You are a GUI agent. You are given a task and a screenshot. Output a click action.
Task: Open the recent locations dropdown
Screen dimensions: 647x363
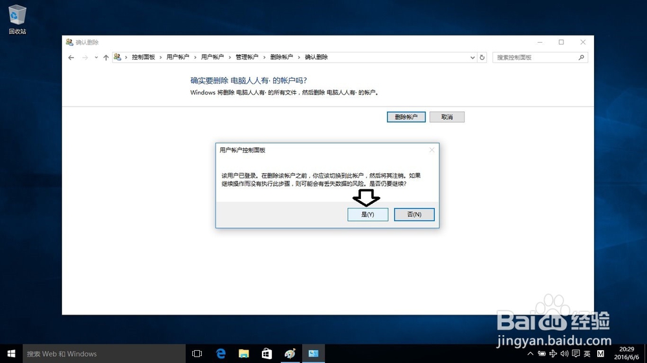[x=96, y=57]
